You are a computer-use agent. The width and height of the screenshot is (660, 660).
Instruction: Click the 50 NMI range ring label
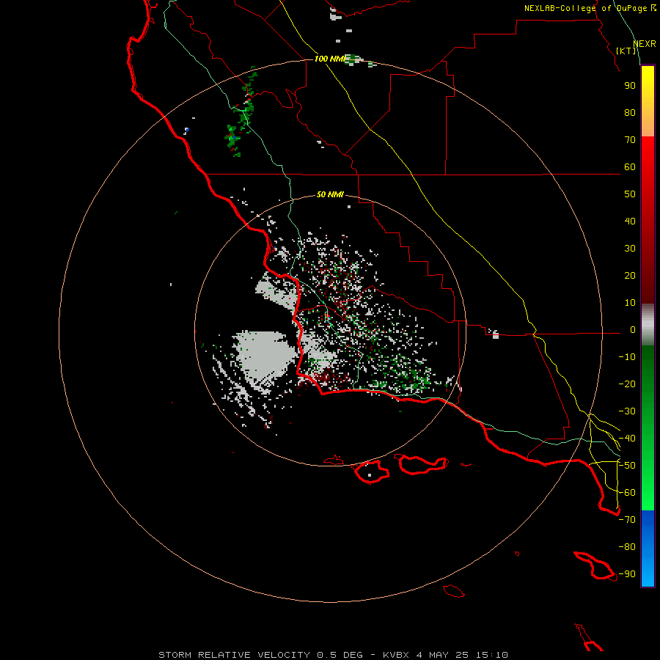point(329,194)
